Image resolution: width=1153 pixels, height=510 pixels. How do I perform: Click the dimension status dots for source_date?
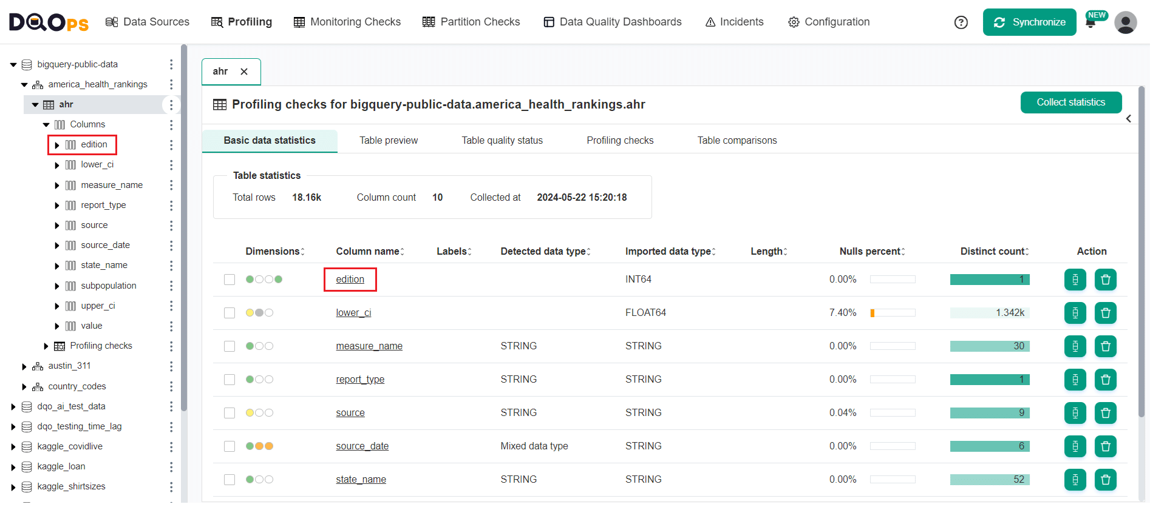(x=260, y=446)
